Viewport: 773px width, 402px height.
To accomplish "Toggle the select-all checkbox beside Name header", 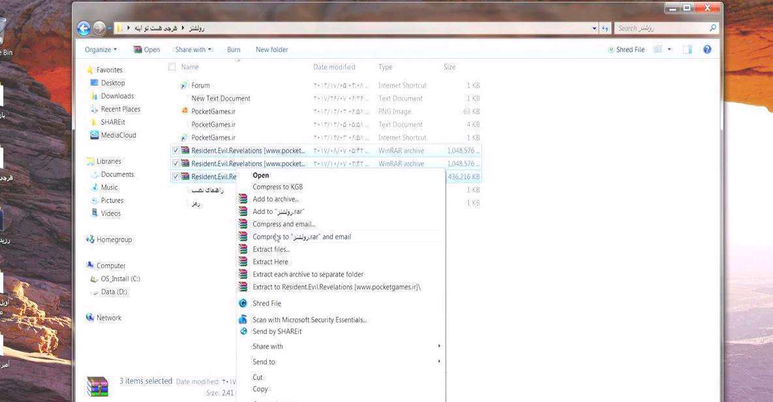I will (172, 67).
